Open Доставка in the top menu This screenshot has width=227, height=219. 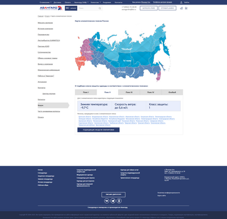click(57, 2)
